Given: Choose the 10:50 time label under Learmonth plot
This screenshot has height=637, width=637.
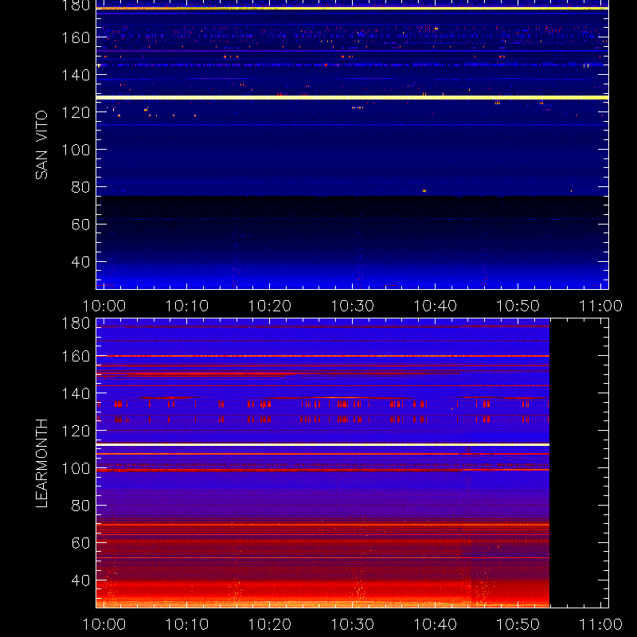Looking at the screenshot, I should pyautogui.click(x=518, y=624).
